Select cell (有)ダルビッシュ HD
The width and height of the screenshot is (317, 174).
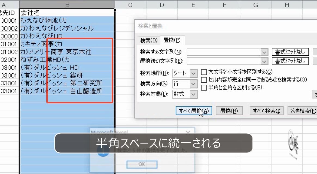pos(67,67)
